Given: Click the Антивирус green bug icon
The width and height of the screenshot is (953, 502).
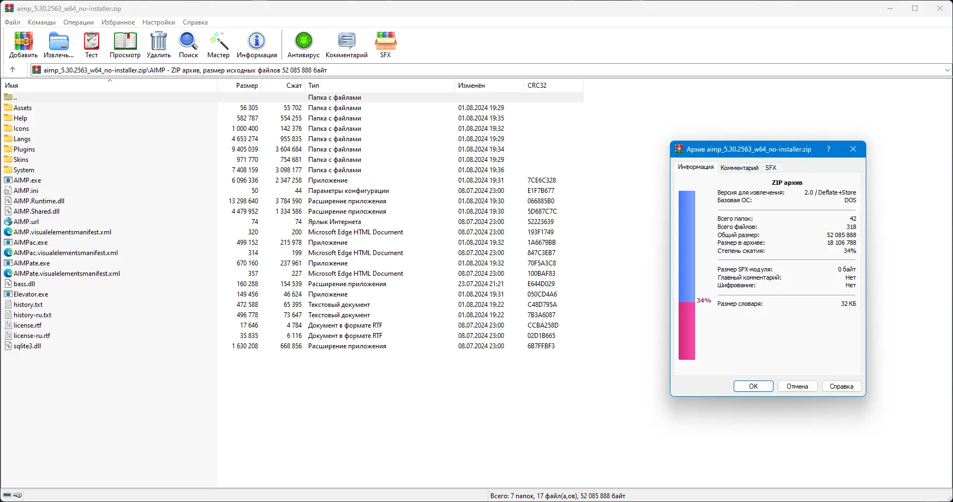Looking at the screenshot, I should click(303, 41).
